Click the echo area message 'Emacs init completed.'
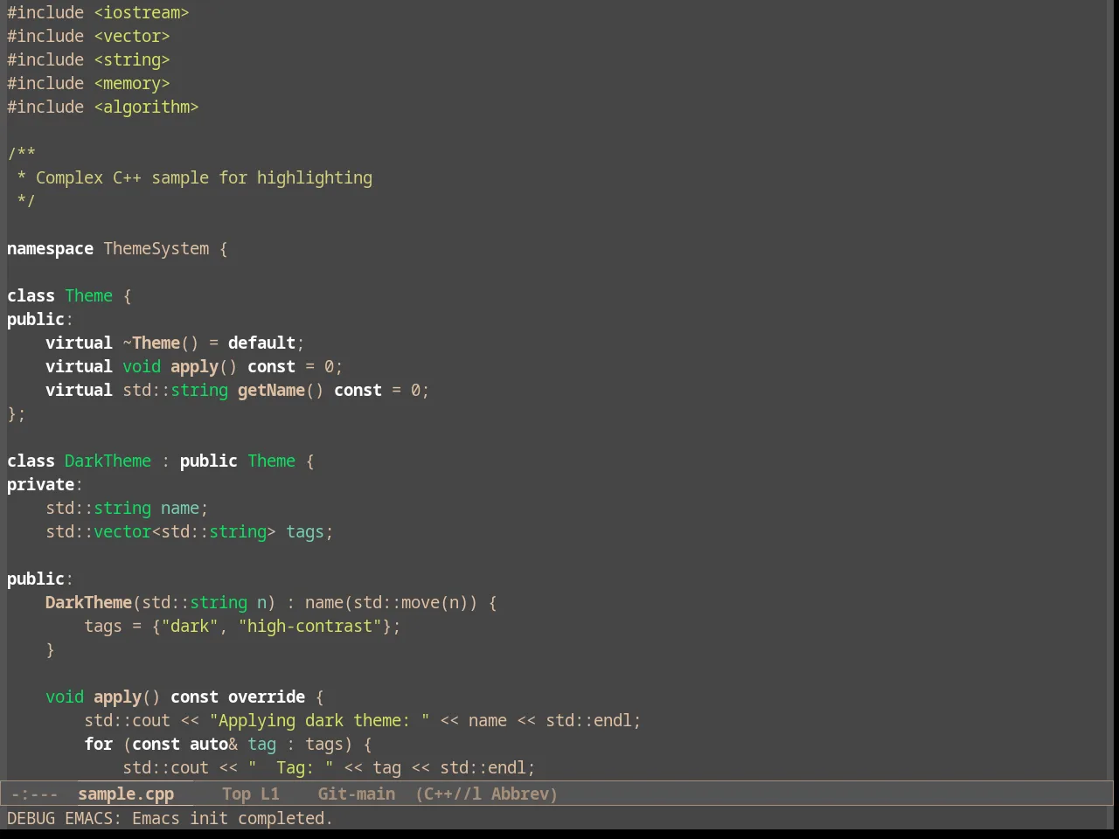 [233, 818]
